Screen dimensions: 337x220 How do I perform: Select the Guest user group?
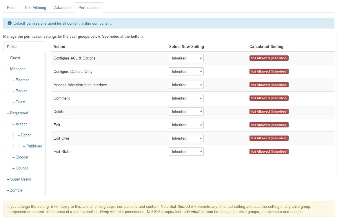pos(15,58)
